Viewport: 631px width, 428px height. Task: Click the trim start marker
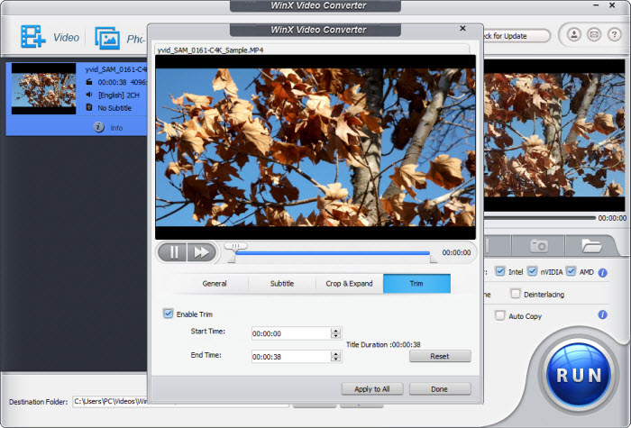tap(232, 260)
